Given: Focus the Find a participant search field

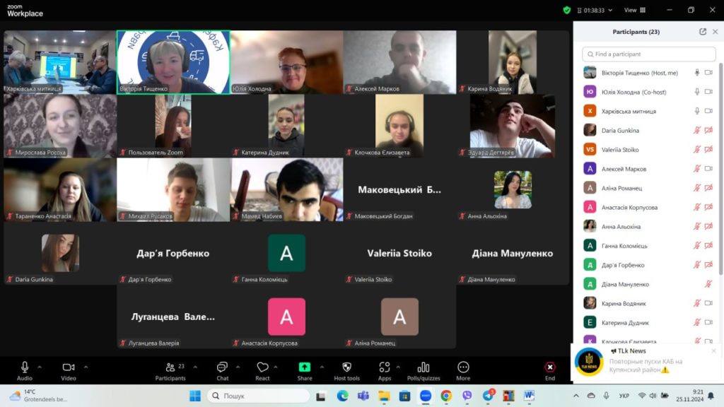Looking at the screenshot, I should pos(649,54).
